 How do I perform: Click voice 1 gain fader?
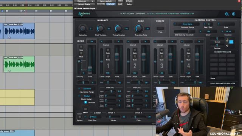(x=117, y=57)
